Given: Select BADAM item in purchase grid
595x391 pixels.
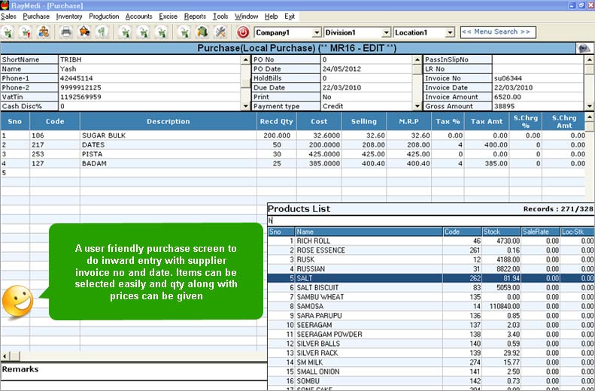Looking at the screenshot, I should (x=168, y=163).
